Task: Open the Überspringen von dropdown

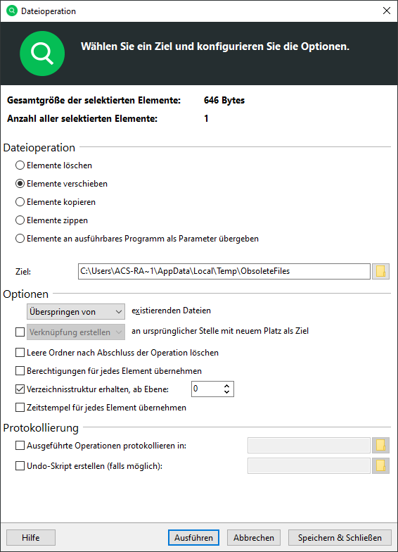Action: pos(76,311)
